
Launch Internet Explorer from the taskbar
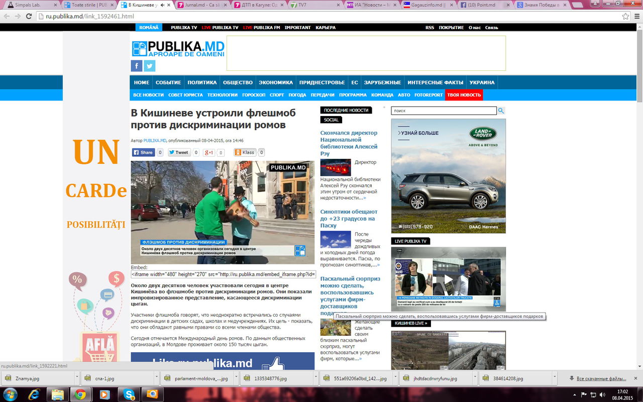coord(34,394)
